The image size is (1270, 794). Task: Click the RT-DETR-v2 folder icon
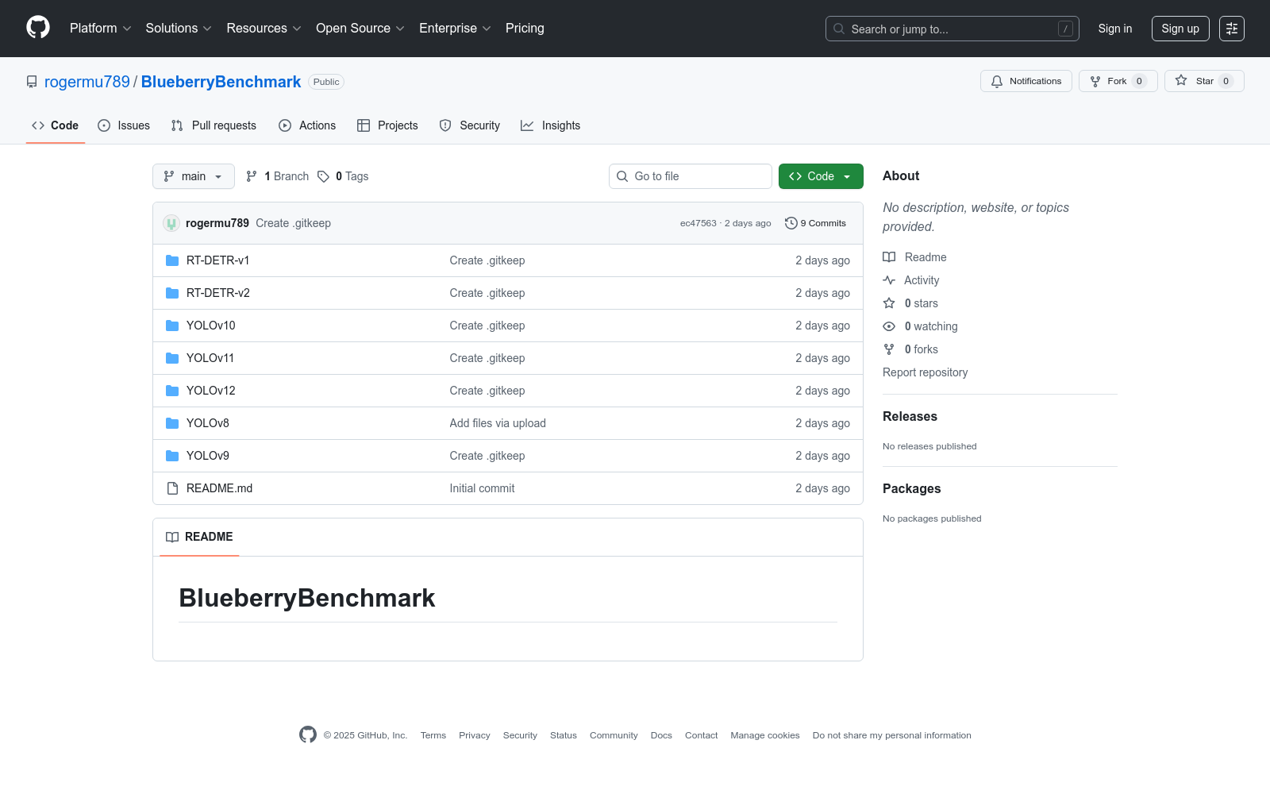[x=172, y=293]
